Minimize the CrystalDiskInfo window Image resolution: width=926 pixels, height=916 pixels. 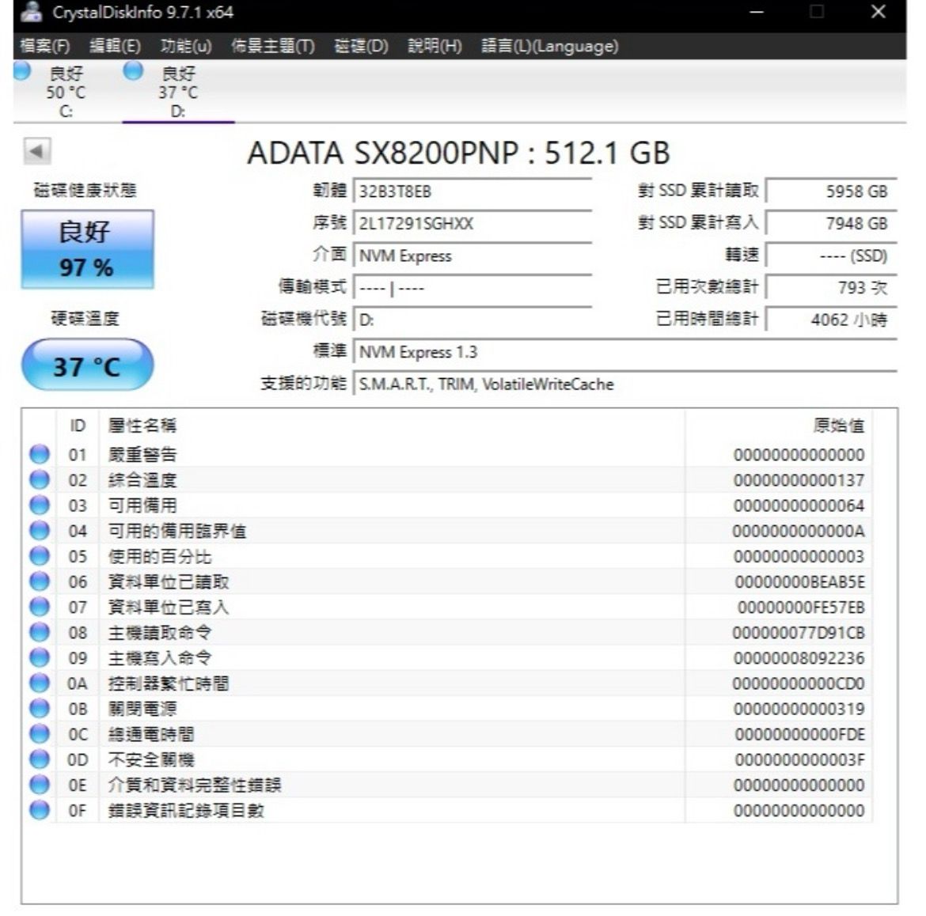pyautogui.click(x=757, y=12)
